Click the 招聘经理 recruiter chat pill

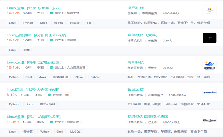coord(64,122)
